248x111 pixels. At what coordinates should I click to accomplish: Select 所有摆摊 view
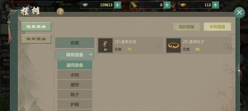point(217,27)
